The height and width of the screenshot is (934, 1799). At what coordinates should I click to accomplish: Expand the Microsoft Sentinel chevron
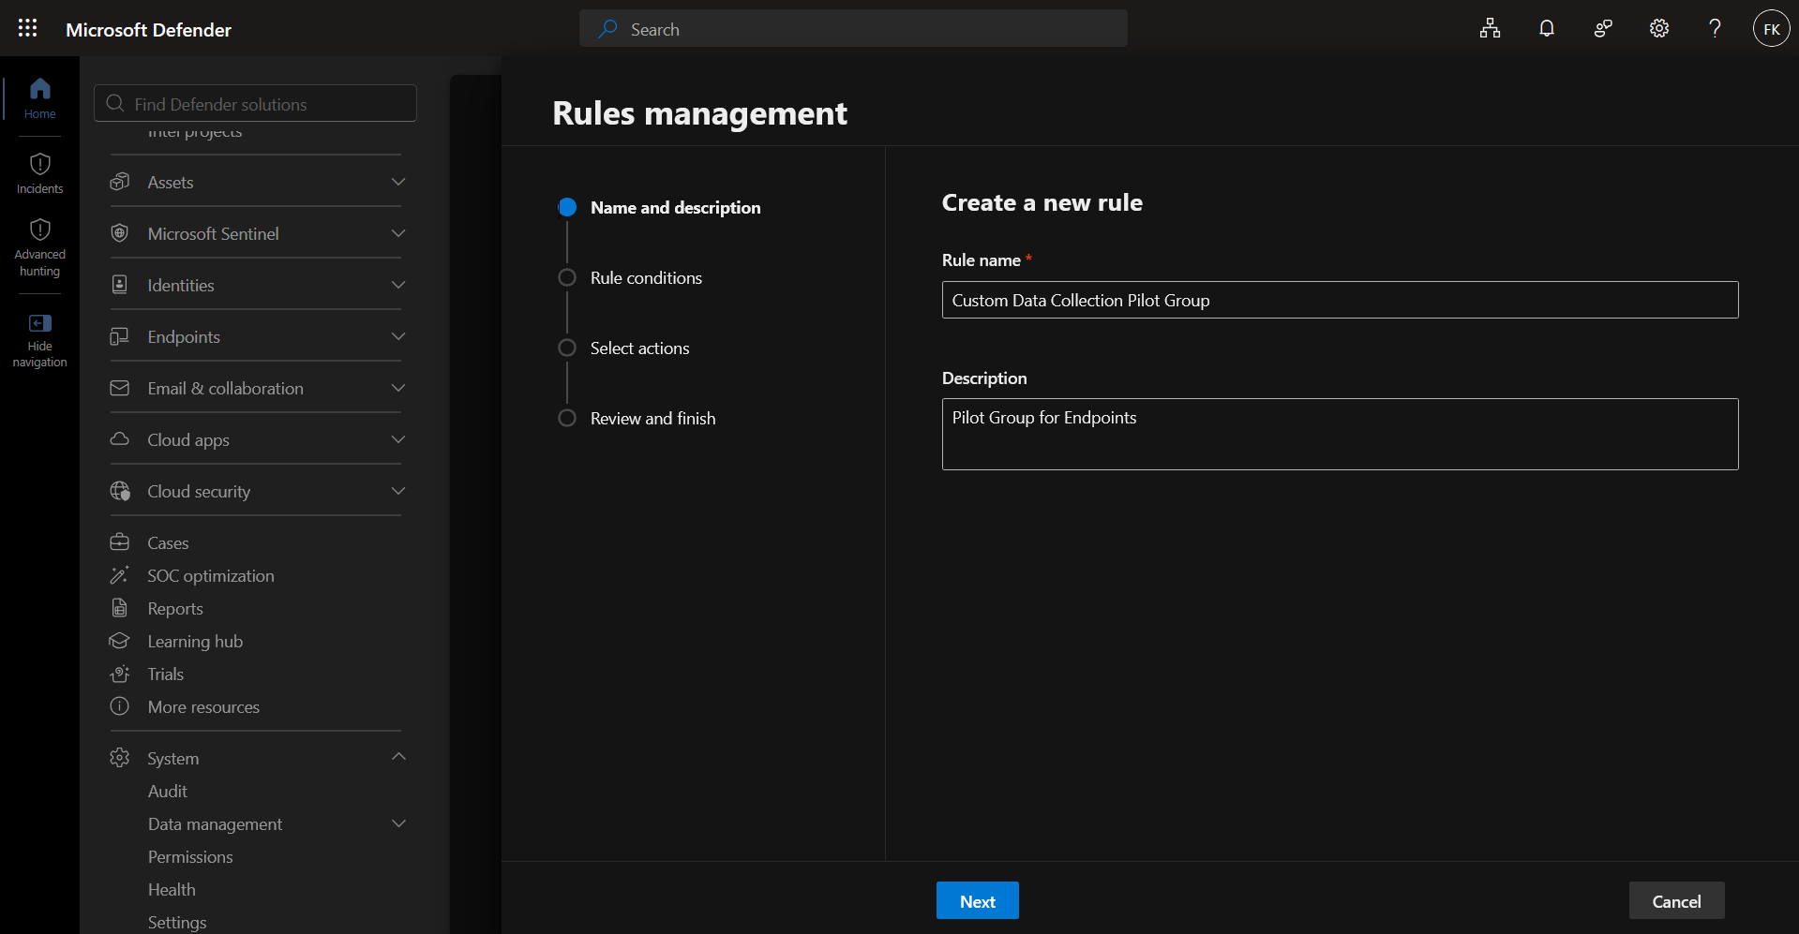(x=398, y=233)
